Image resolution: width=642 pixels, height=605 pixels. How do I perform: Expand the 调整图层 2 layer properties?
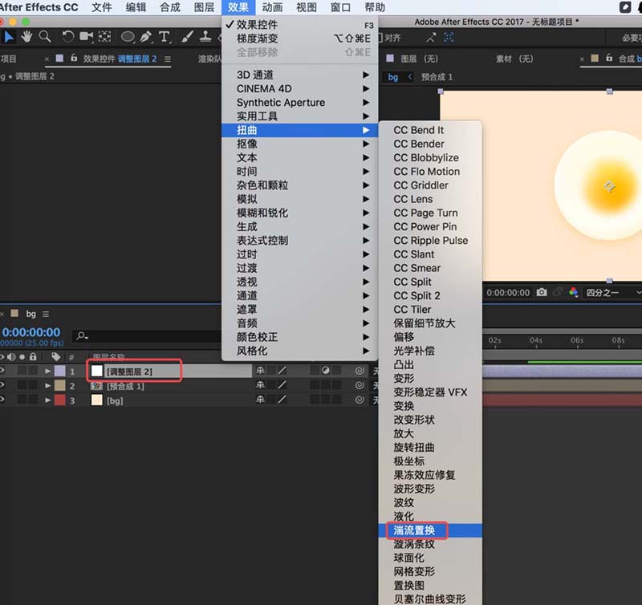pyautogui.click(x=48, y=372)
